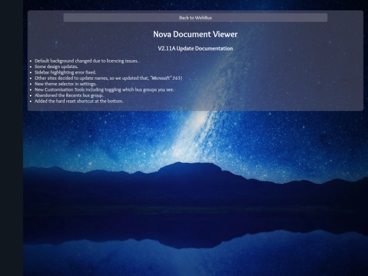Click 'New Customisation Tools' bullet line

click(104, 90)
